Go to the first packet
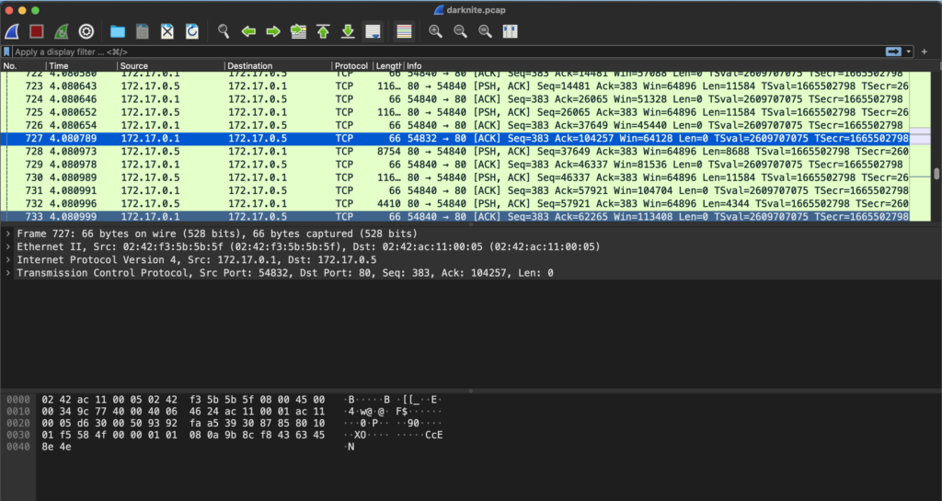The image size is (942, 501). pos(323,31)
